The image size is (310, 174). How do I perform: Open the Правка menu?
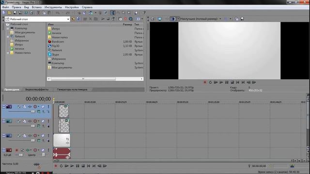pyautogui.click(x=16, y=7)
